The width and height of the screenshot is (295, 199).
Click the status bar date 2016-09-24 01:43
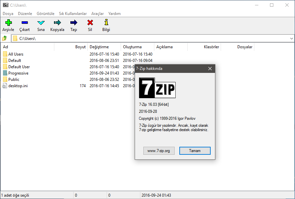click(x=156, y=195)
